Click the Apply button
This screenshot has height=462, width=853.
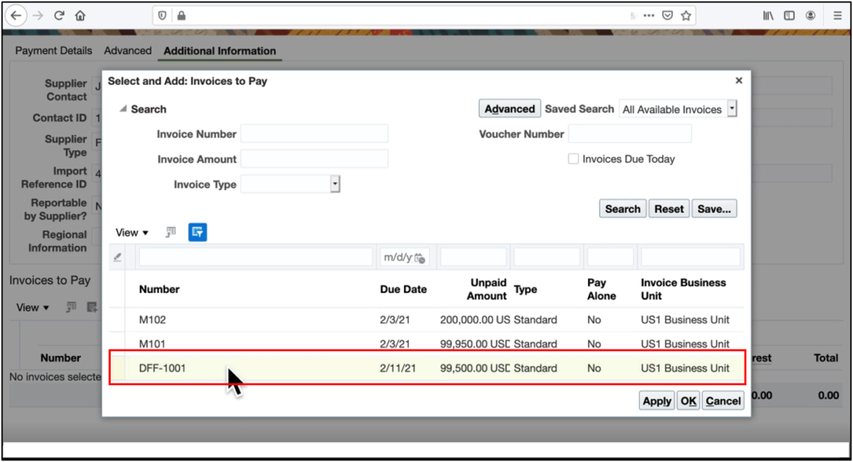[656, 401]
